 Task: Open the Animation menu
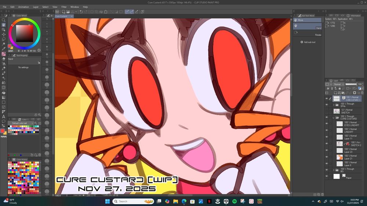point(23,7)
